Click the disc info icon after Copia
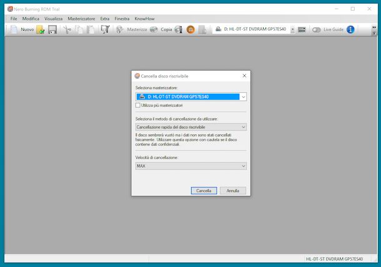 click(179, 29)
